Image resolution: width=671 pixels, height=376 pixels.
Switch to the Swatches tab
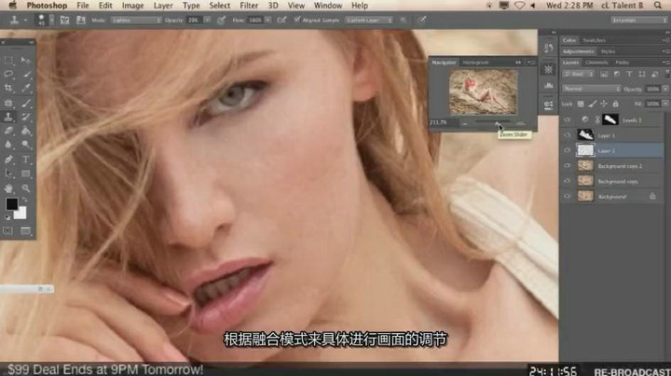coord(594,40)
